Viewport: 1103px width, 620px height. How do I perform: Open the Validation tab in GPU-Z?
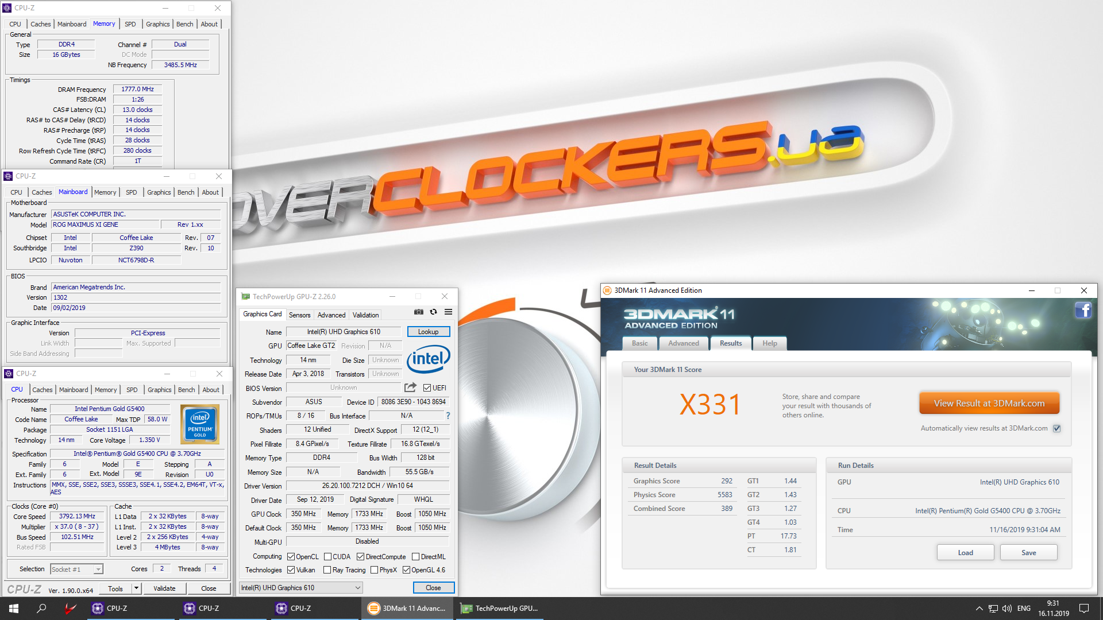(x=365, y=315)
